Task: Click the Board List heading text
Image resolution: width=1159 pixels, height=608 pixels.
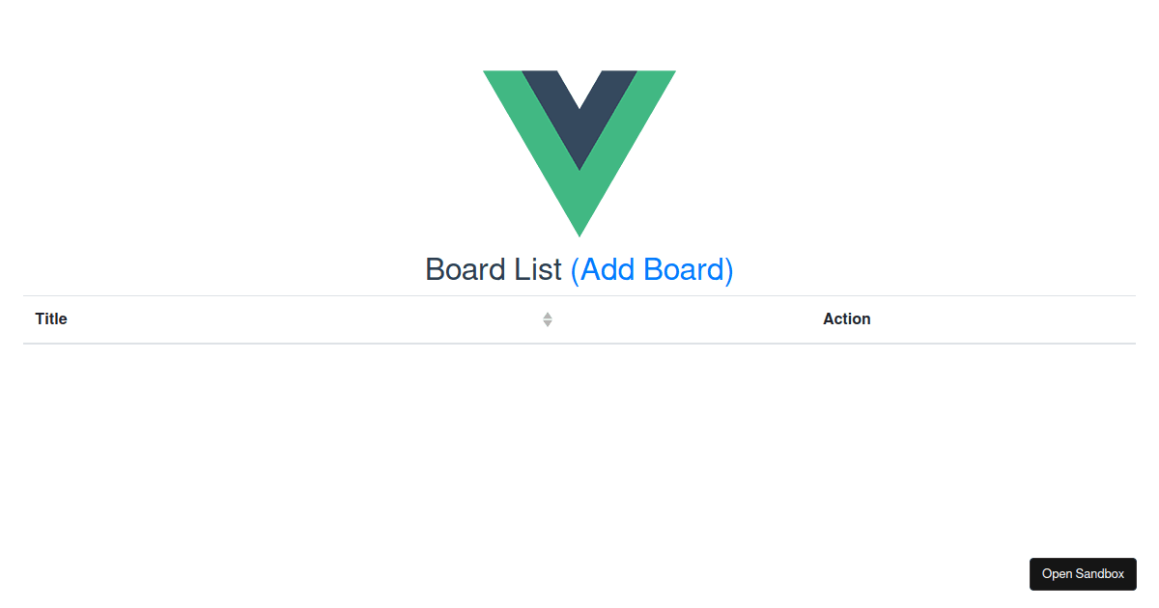Action: click(493, 269)
